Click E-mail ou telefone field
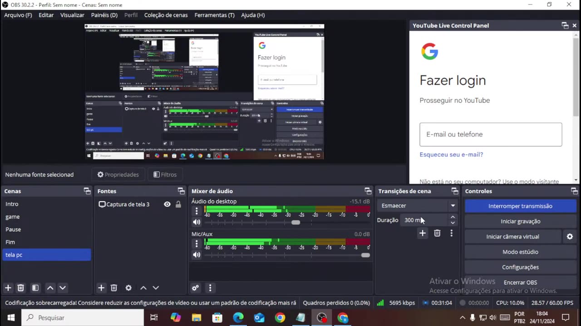 pos(491,134)
